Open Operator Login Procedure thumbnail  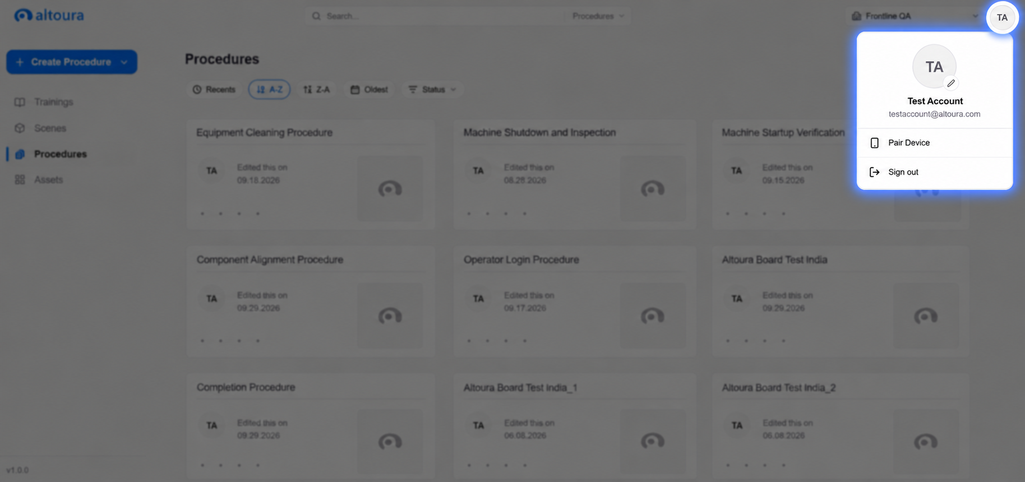(653, 316)
